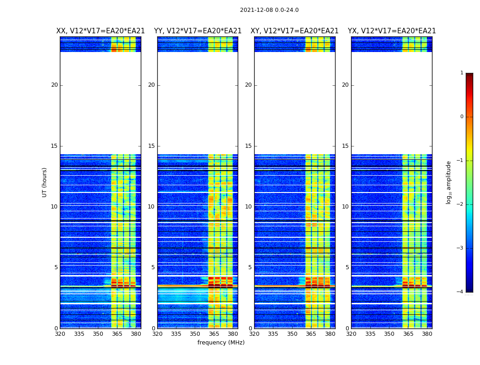The width and height of the screenshot is (480, 365).
Task: Click the white data gap in YX panel
Action: pyautogui.click(x=391, y=103)
